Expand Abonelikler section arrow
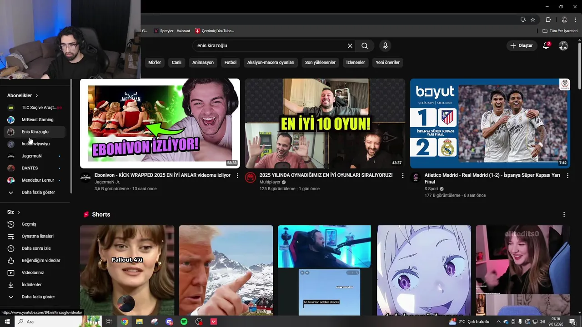Viewport: 582px width, 327px height. (37, 96)
